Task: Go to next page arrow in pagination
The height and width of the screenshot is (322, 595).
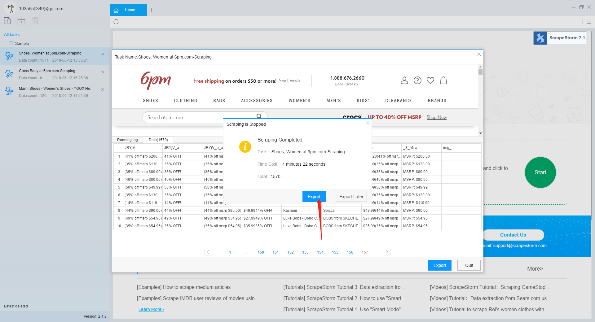Action: click(x=387, y=252)
